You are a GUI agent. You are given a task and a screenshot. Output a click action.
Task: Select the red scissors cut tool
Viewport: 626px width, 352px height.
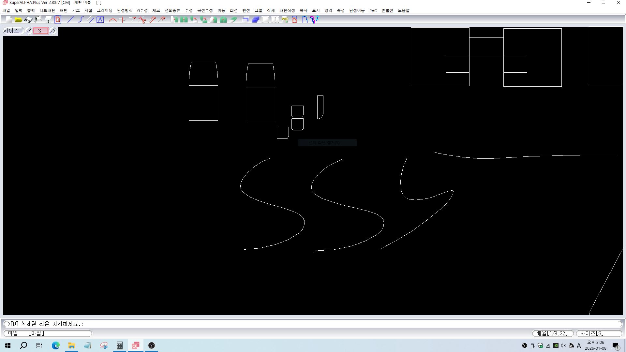click(x=142, y=20)
